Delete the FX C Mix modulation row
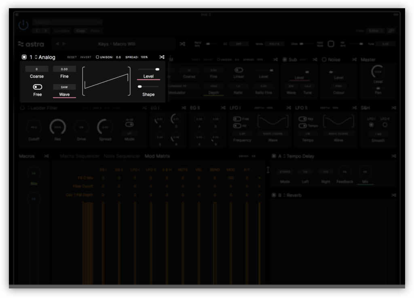This screenshot has height=298, width=414. tap(259, 178)
